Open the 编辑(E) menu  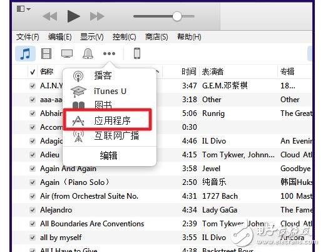(x=60, y=37)
